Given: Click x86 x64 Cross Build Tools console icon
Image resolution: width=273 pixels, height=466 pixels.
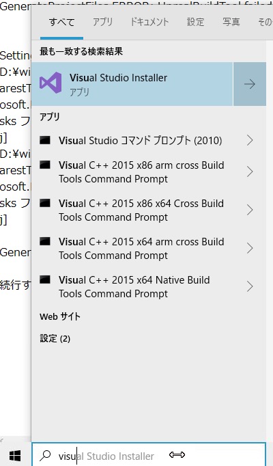Looking at the screenshot, I should [x=45, y=203].
